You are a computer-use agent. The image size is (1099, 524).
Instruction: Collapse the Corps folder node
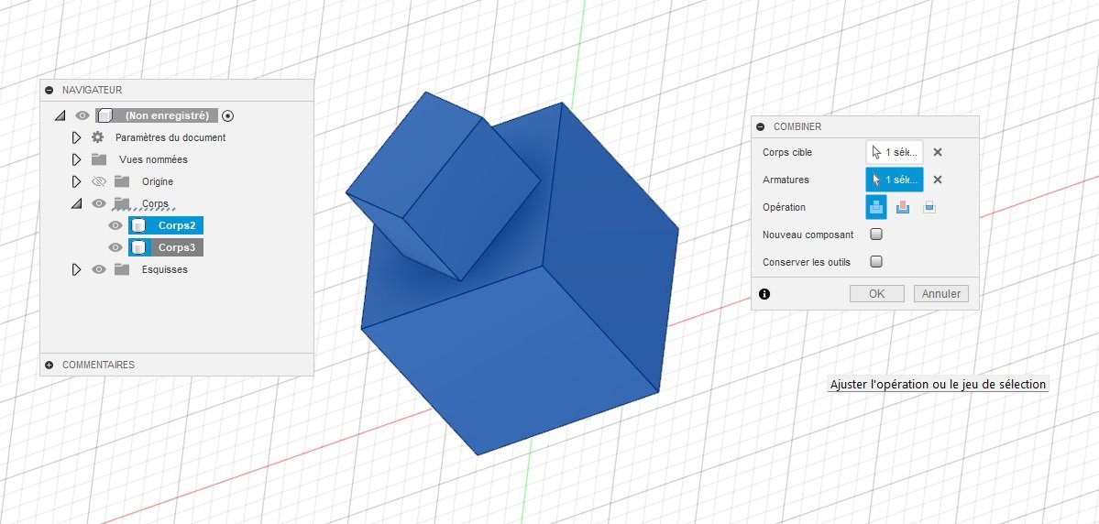(x=76, y=204)
